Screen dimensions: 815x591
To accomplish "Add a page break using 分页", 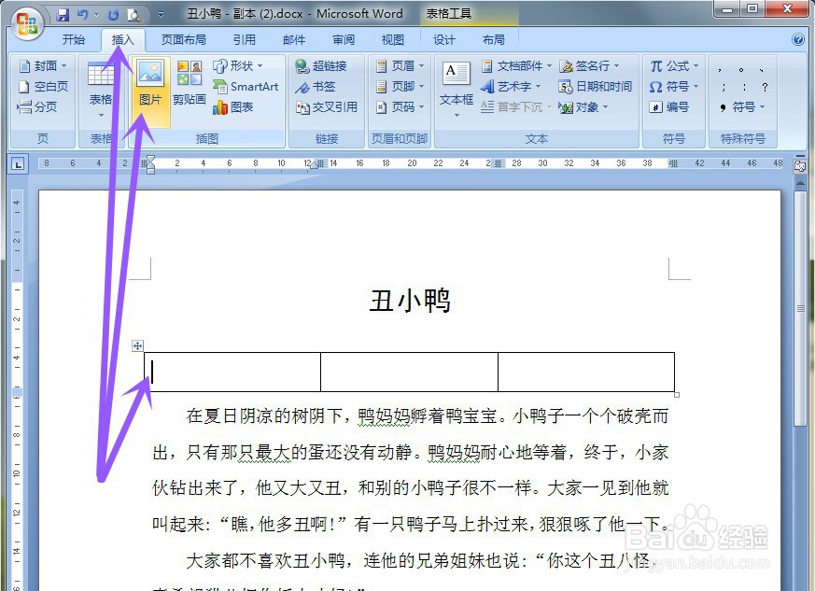I will 37,106.
